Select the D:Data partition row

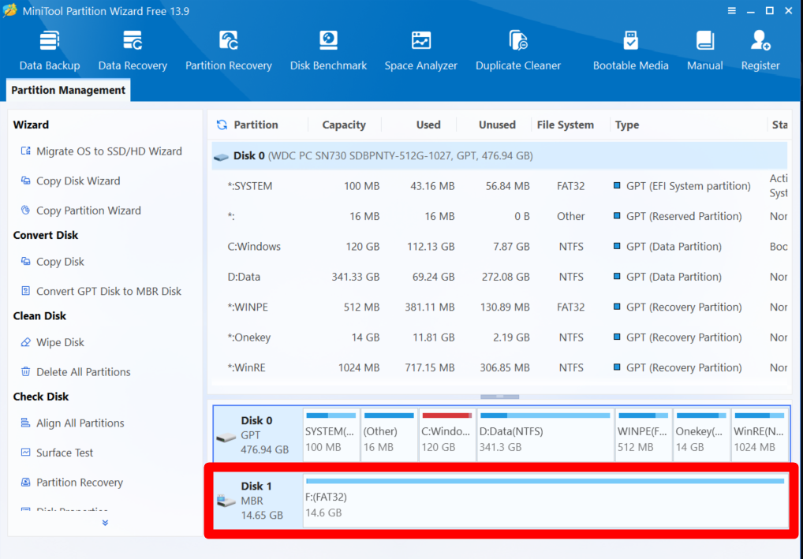coord(499,277)
